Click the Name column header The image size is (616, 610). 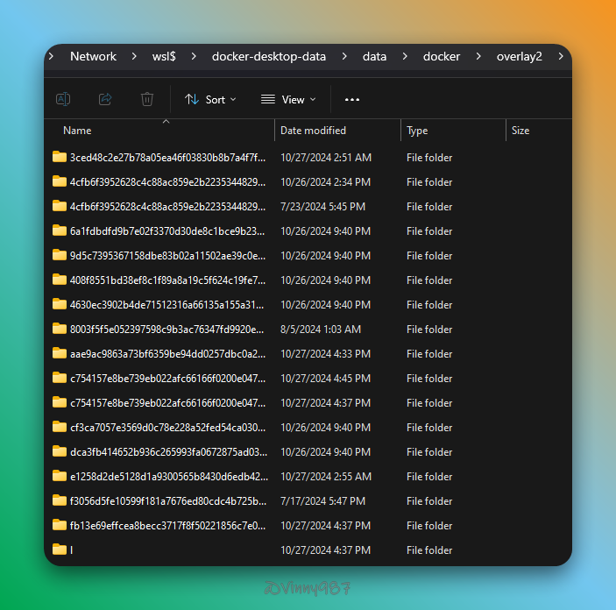point(77,131)
